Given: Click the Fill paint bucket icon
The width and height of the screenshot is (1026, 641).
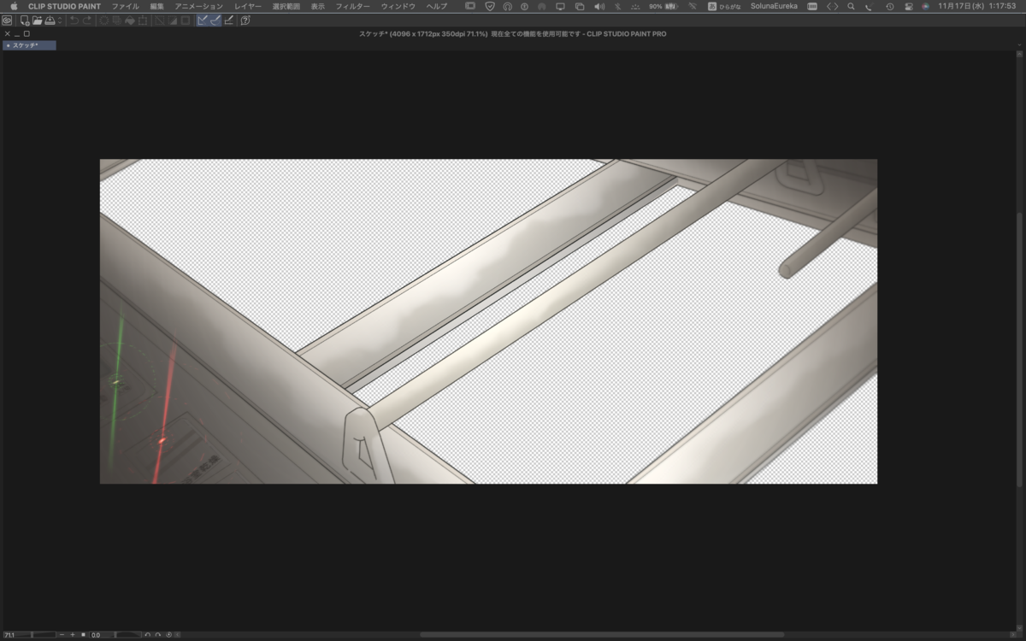Looking at the screenshot, I should 129,21.
